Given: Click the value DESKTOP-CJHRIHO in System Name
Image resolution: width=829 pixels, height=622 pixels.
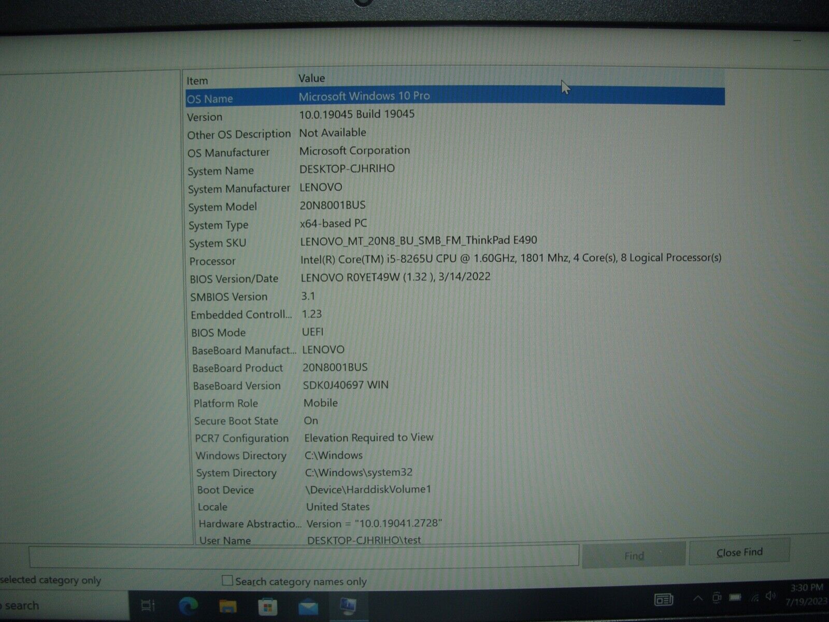Looking at the screenshot, I should [347, 168].
